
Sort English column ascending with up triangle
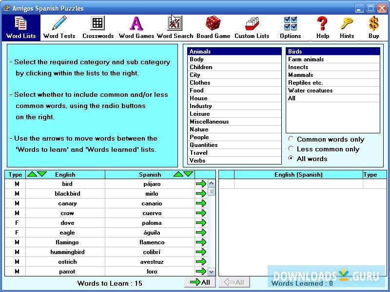tap(32, 174)
